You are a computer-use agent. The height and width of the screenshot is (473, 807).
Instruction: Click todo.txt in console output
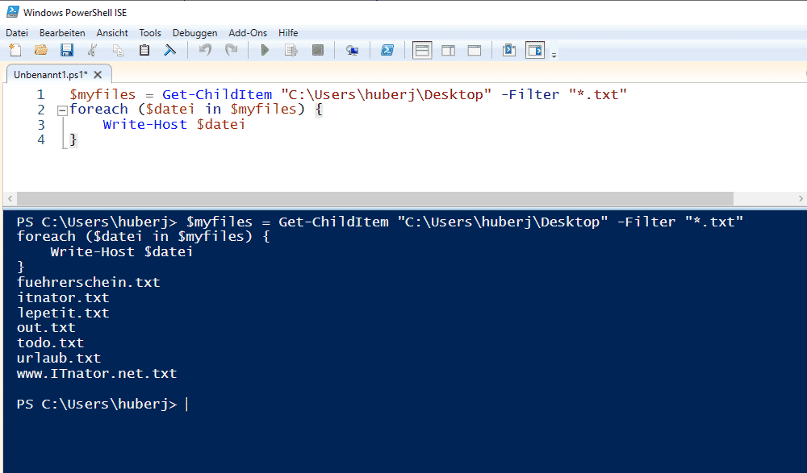(50, 343)
